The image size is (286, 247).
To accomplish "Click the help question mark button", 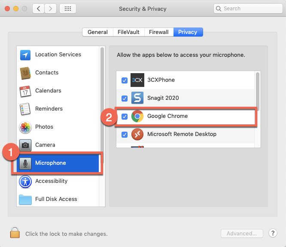I will (x=273, y=233).
